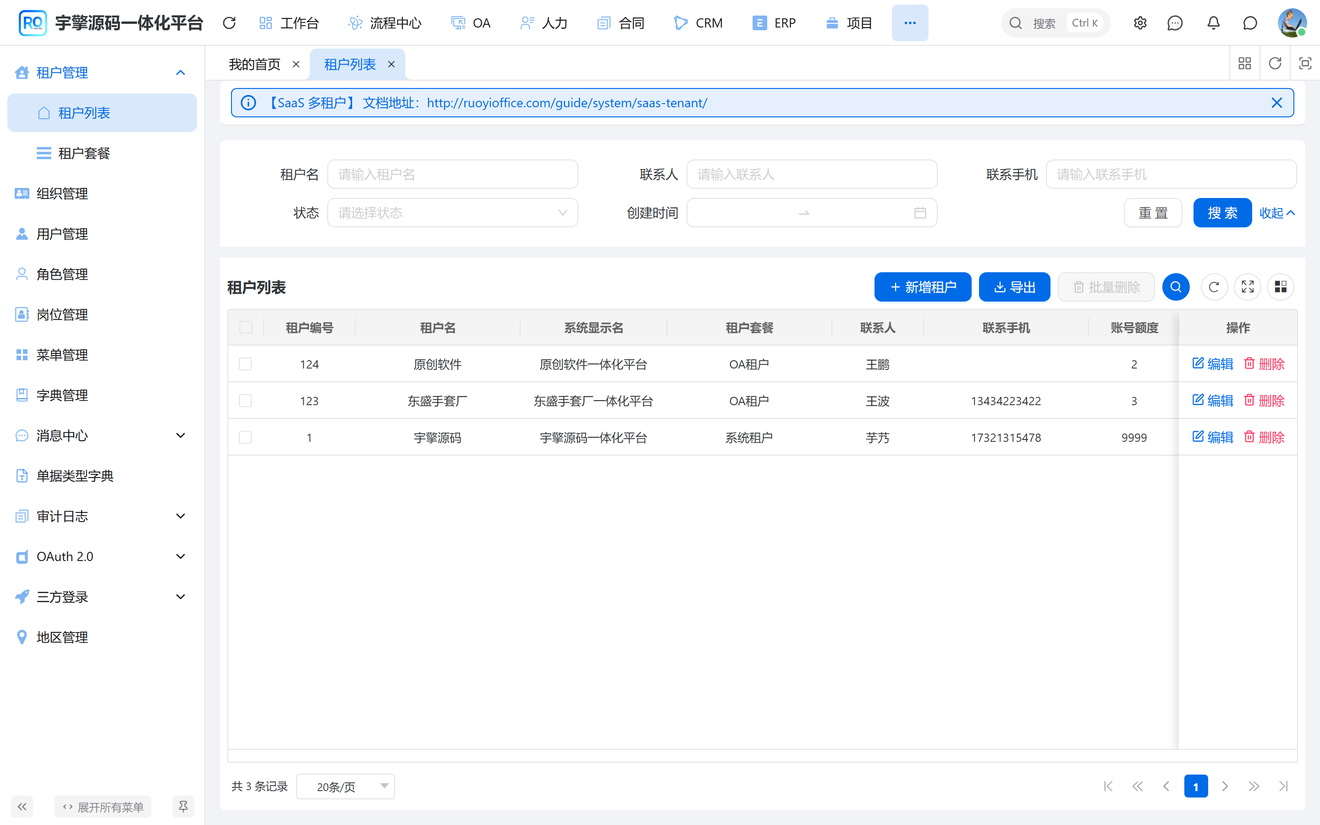Open the 20条/页 page size dropdown
The image size is (1320, 825).
tap(345, 786)
